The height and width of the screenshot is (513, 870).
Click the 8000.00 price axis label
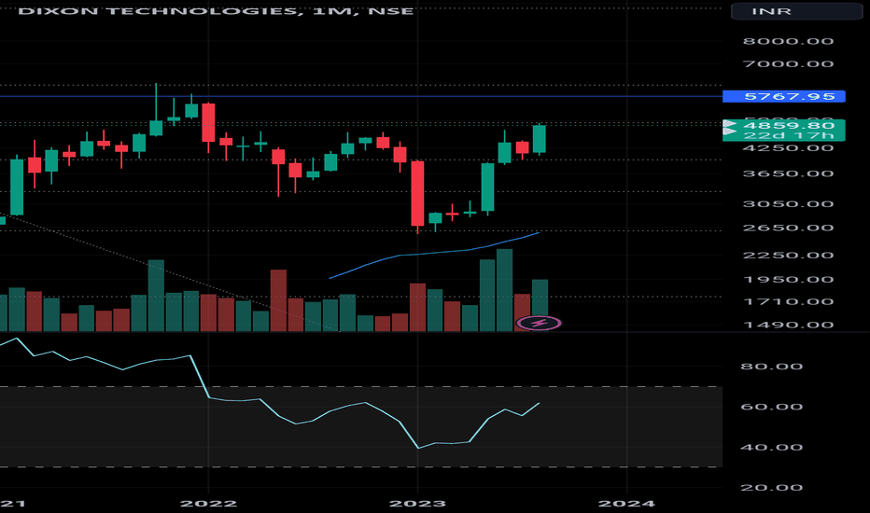(x=788, y=41)
